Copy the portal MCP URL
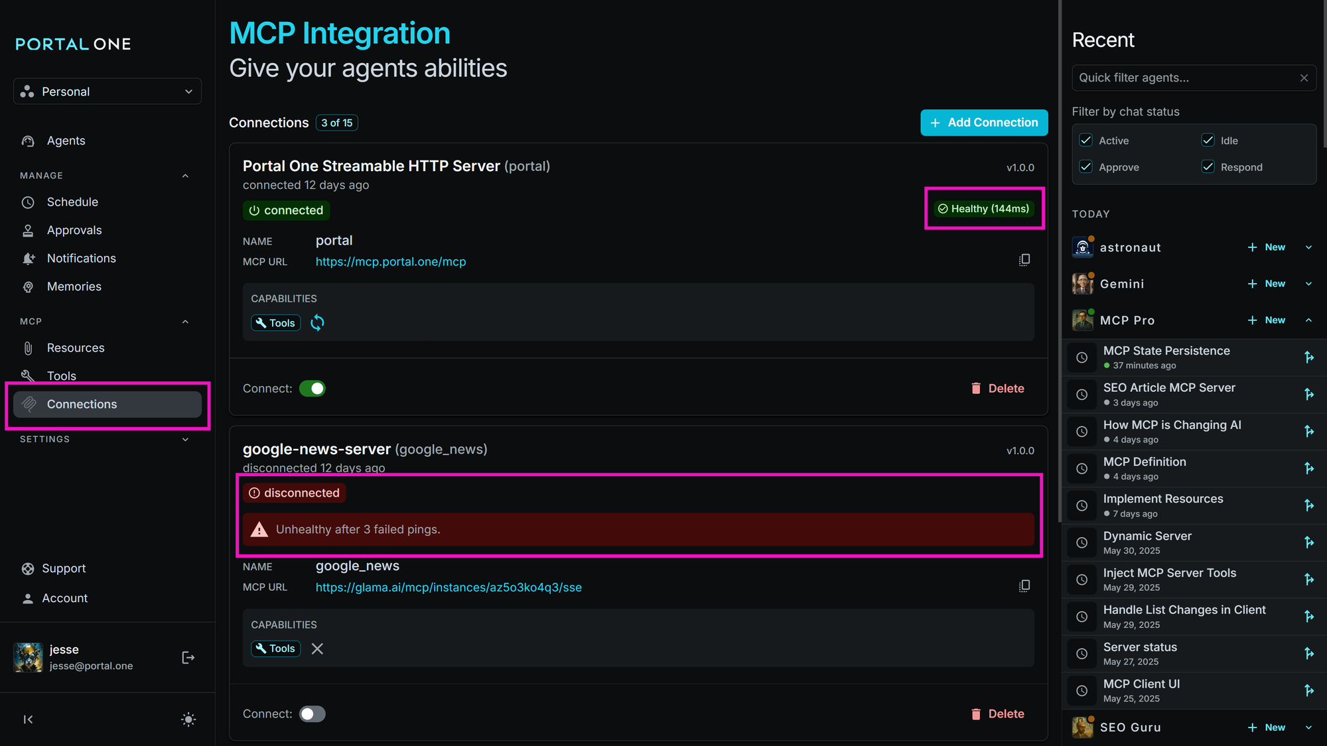 click(x=1024, y=260)
